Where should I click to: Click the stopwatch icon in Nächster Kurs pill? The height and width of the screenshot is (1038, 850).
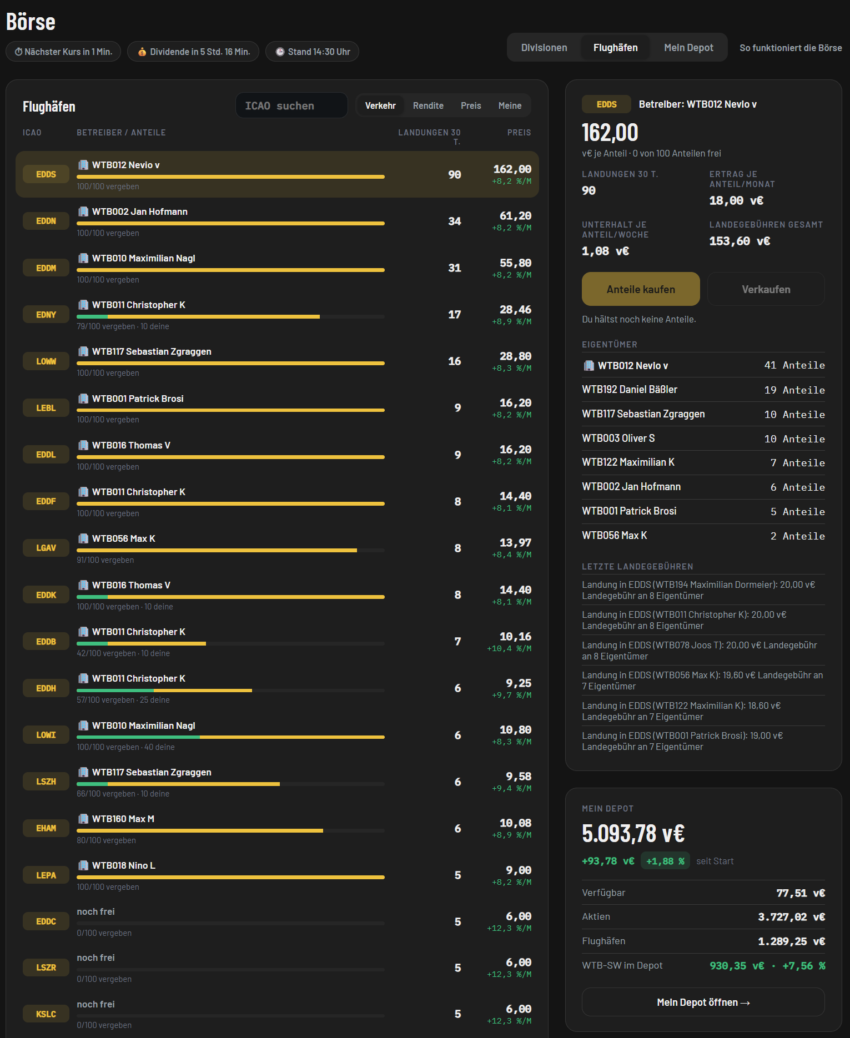tap(18, 52)
